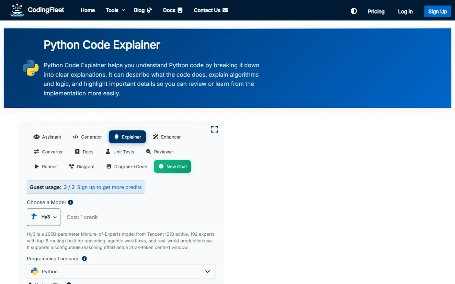Open the Diagram→Code tool

(x=127, y=167)
